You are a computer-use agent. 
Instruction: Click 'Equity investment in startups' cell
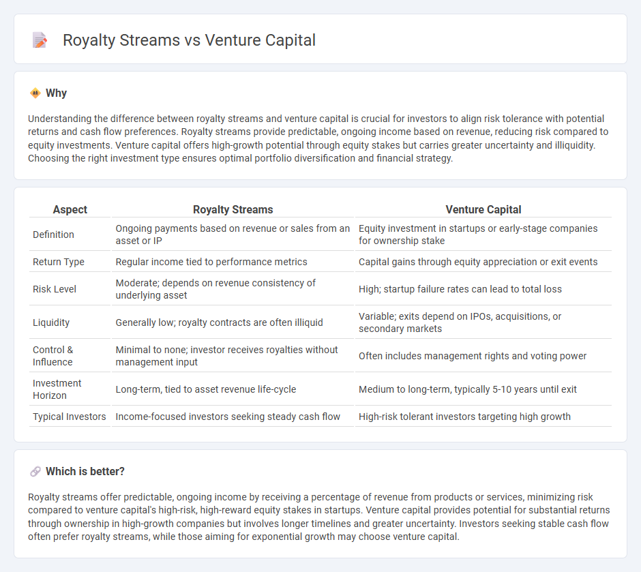(483, 235)
